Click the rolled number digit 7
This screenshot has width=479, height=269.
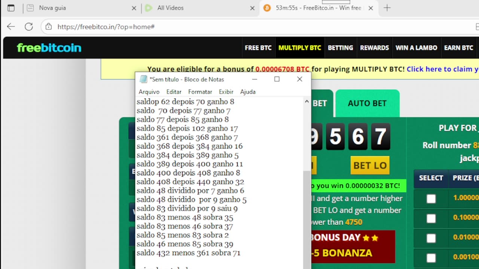pos(381,136)
